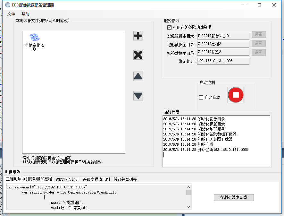This screenshot has width=284, height=216.
Task: Click the X icon to remove data file
Action: point(138,55)
